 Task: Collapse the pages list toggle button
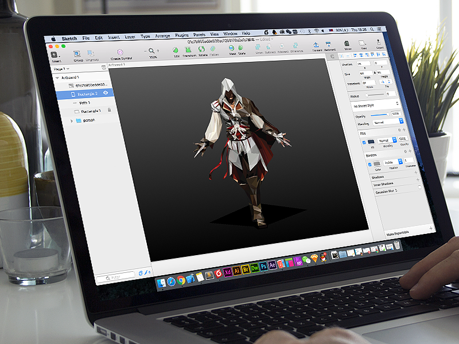(103, 67)
